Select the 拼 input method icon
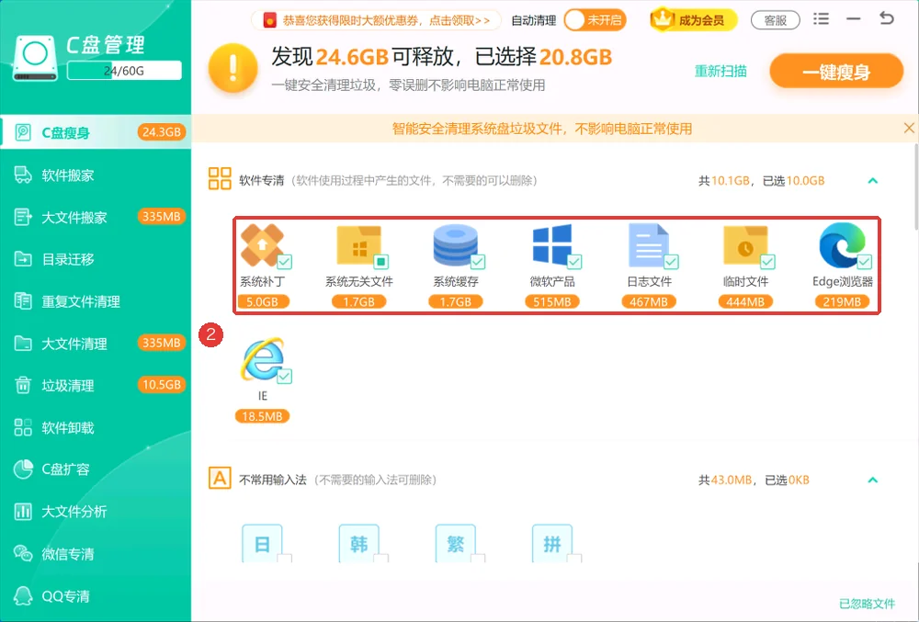The height and width of the screenshot is (622, 919). [x=552, y=544]
